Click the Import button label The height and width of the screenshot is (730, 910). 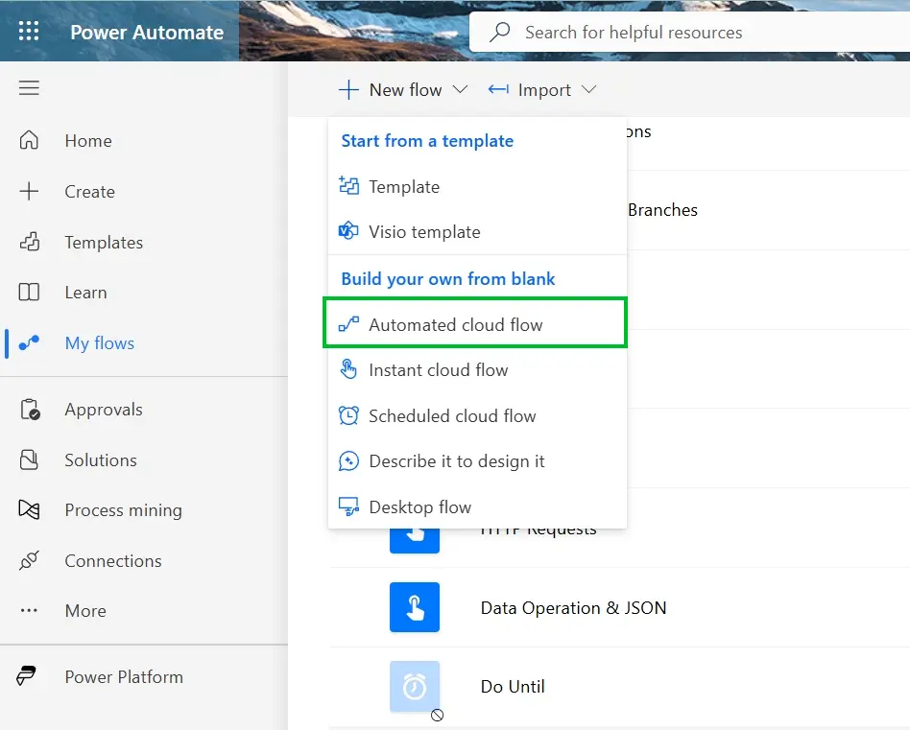tap(544, 90)
